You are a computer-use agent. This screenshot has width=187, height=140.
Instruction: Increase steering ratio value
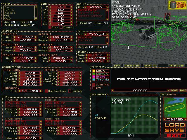point(108,55)
